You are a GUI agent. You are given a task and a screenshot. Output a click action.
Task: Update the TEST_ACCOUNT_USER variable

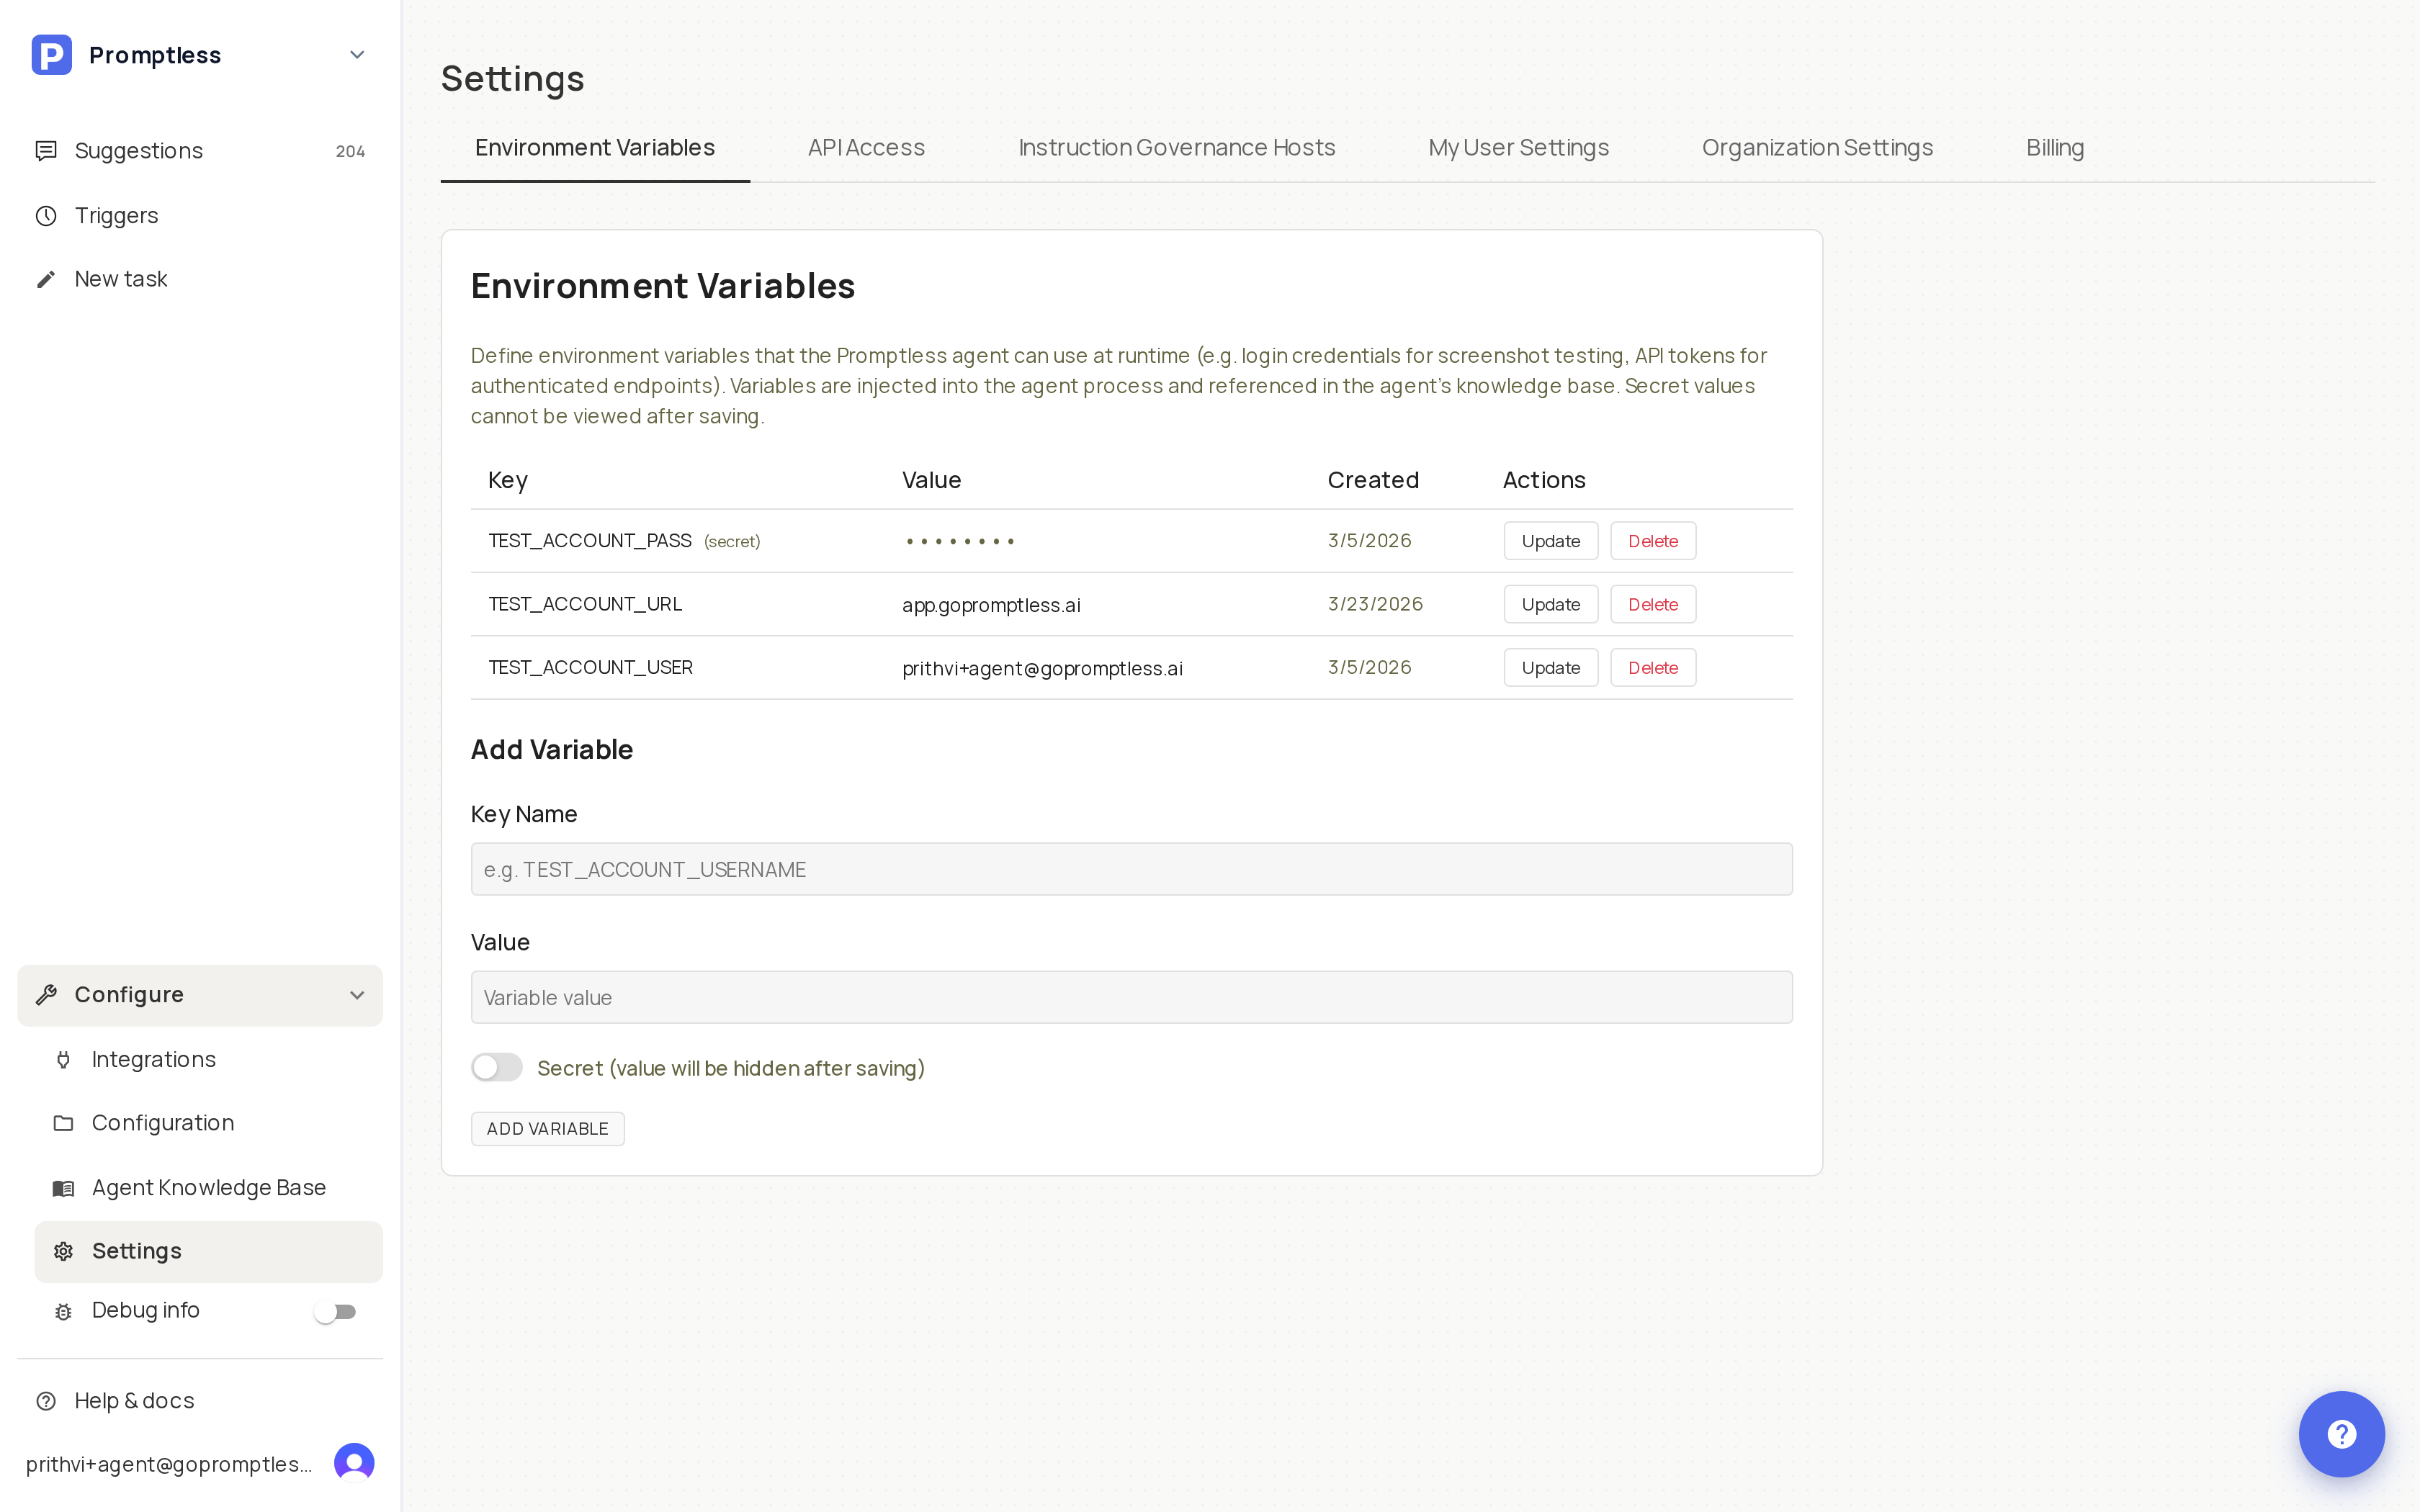tap(1551, 668)
